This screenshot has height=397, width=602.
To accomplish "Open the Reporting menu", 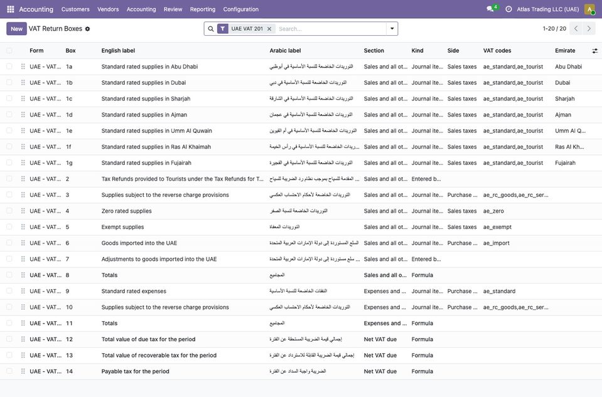I will click(x=203, y=9).
